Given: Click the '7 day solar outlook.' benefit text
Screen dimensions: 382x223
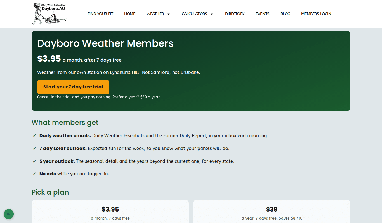Looking at the screenshot, I should tap(63, 149).
